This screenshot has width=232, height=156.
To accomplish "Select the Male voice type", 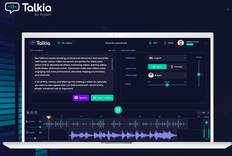I will 157,67.
